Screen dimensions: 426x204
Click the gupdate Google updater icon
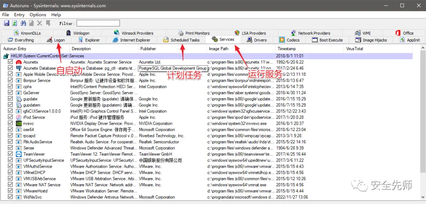click(19, 99)
